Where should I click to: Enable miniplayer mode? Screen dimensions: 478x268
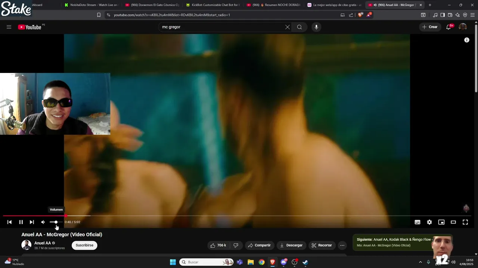coord(441,222)
